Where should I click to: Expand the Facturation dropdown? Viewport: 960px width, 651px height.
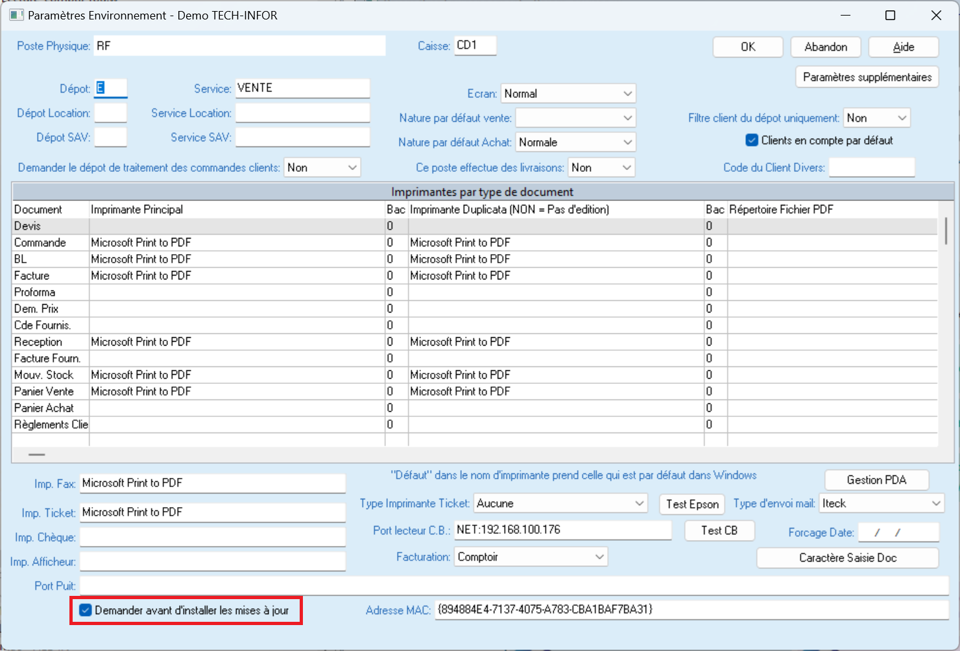click(x=599, y=557)
